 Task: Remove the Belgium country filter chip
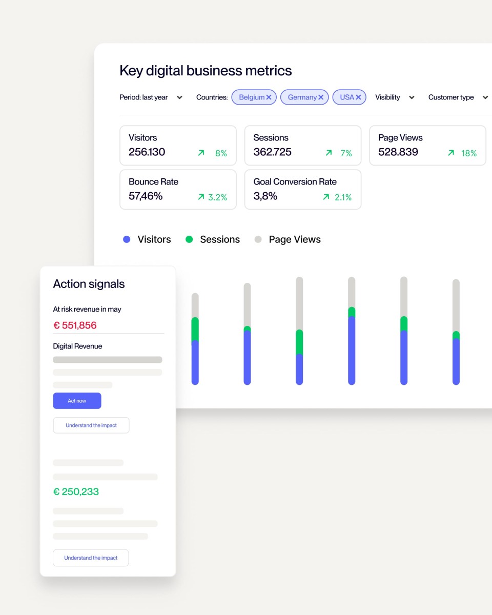click(269, 97)
